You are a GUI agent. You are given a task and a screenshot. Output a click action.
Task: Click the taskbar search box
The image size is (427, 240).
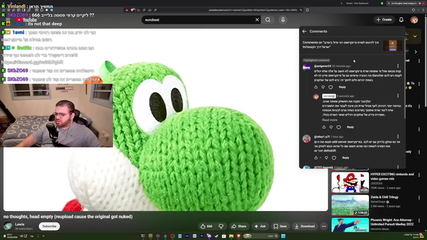coord(261,236)
